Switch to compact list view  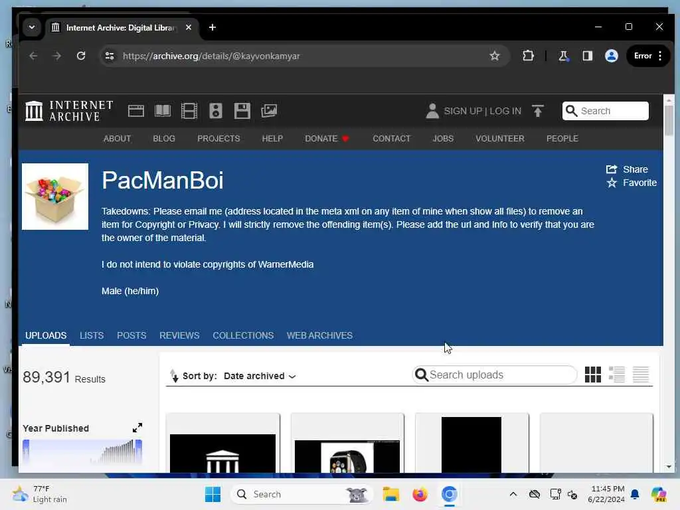pyautogui.click(x=641, y=375)
